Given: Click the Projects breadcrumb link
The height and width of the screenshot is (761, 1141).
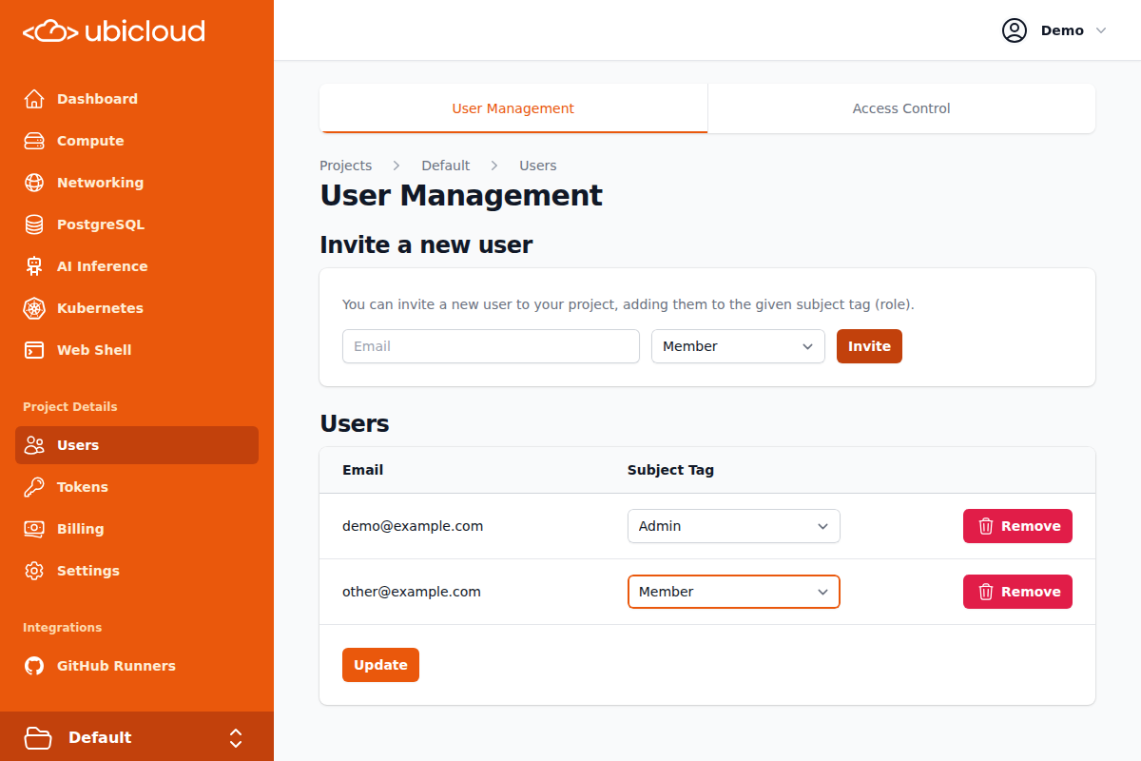Looking at the screenshot, I should [346, 166].
